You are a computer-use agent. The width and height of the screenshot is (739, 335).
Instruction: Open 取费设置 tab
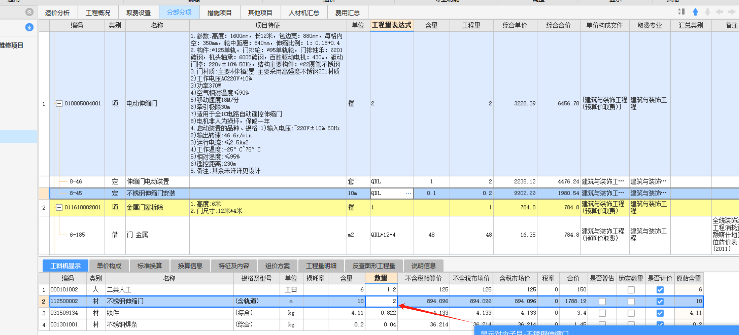(x=138, y=13)
